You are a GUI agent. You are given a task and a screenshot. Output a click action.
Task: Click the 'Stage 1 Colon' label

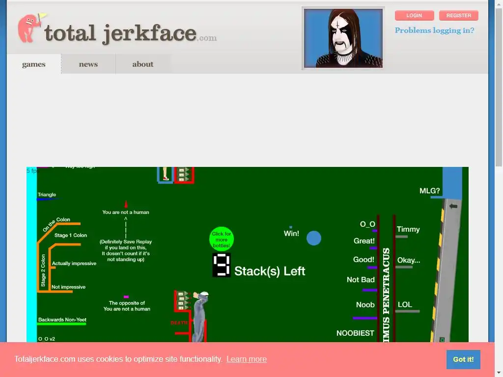pos(71,235)
